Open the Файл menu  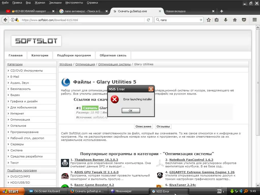(5, 3)
